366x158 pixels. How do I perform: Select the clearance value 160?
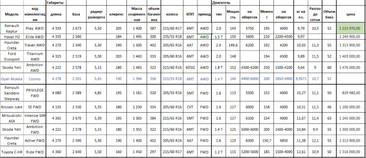[117, 152]
